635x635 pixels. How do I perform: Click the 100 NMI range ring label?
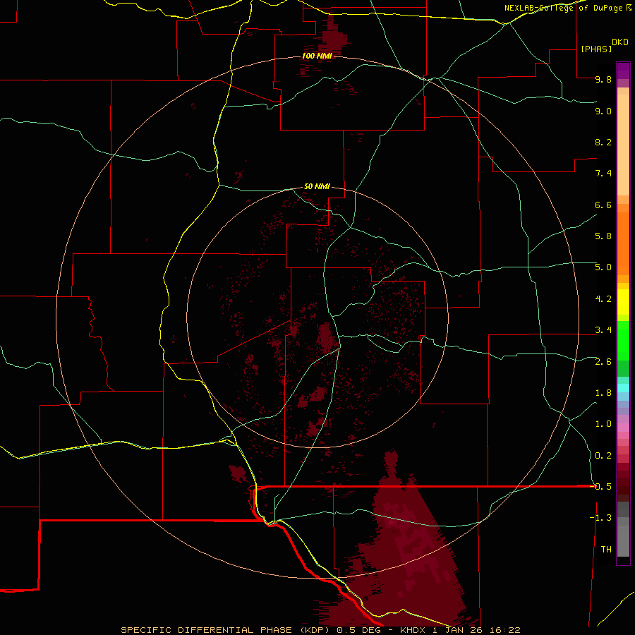(317, 56)
